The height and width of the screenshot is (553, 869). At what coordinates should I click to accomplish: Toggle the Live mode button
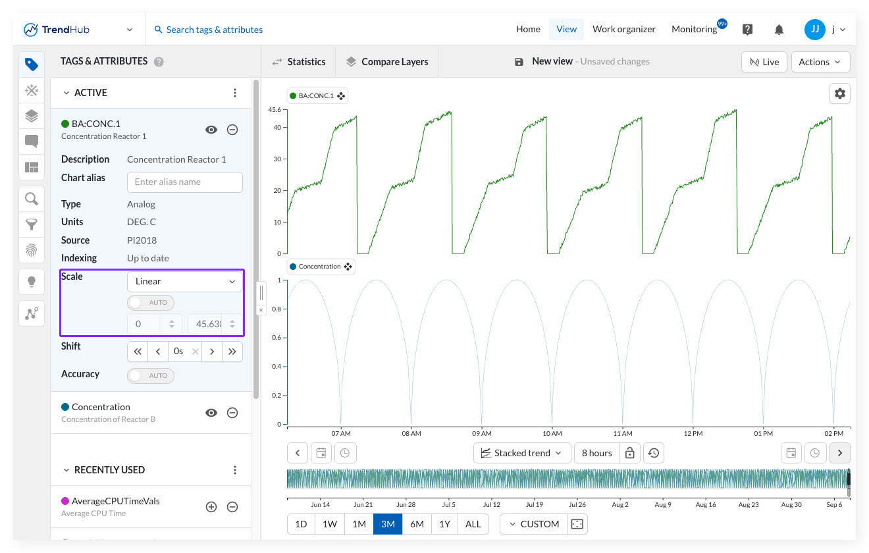tap(764, 62)
